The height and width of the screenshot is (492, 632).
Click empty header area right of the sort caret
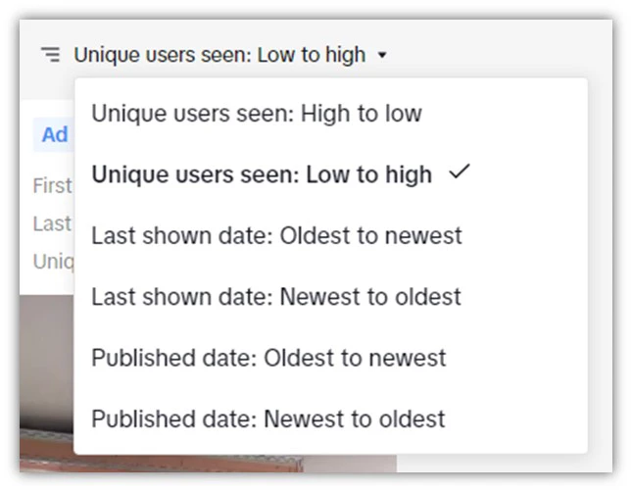[490, 55]
